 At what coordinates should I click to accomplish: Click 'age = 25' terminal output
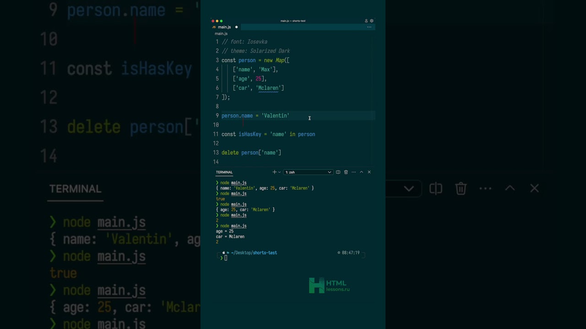click(225, 231)
